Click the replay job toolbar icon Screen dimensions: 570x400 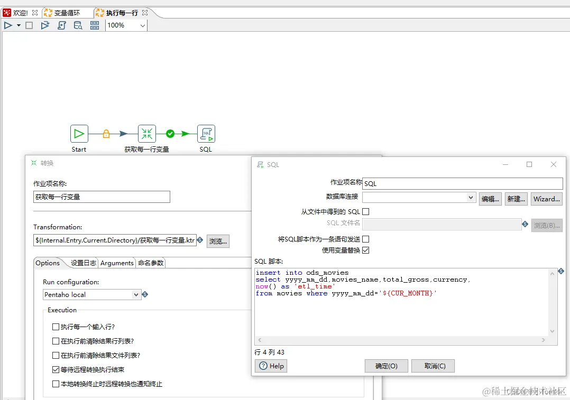45,25
